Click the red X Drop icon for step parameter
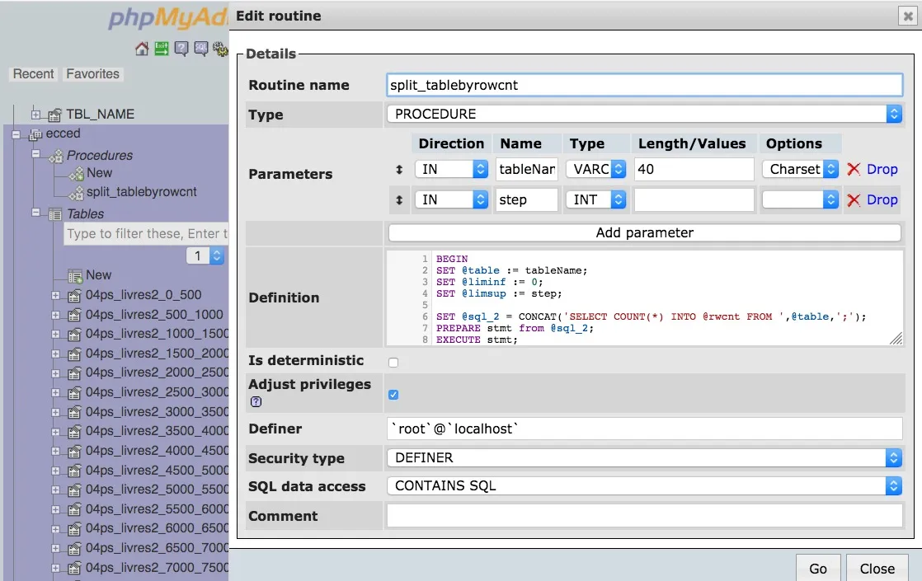Image resolution: width=922 pixels, height=581 pixels. click(854, 200)
